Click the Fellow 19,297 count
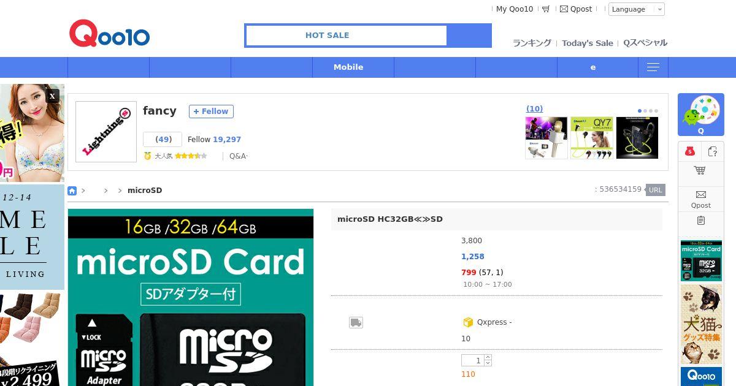 click(x=214, y=140)
